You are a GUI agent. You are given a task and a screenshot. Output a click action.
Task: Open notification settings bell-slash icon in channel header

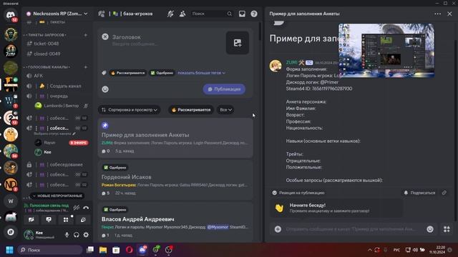(x=170, y=14)
